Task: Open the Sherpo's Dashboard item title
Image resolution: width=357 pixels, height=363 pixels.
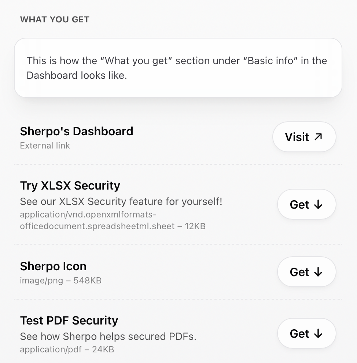Action: 76,131
